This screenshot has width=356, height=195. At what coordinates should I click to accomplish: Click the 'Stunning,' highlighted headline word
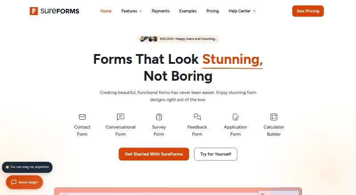(232, 59)
